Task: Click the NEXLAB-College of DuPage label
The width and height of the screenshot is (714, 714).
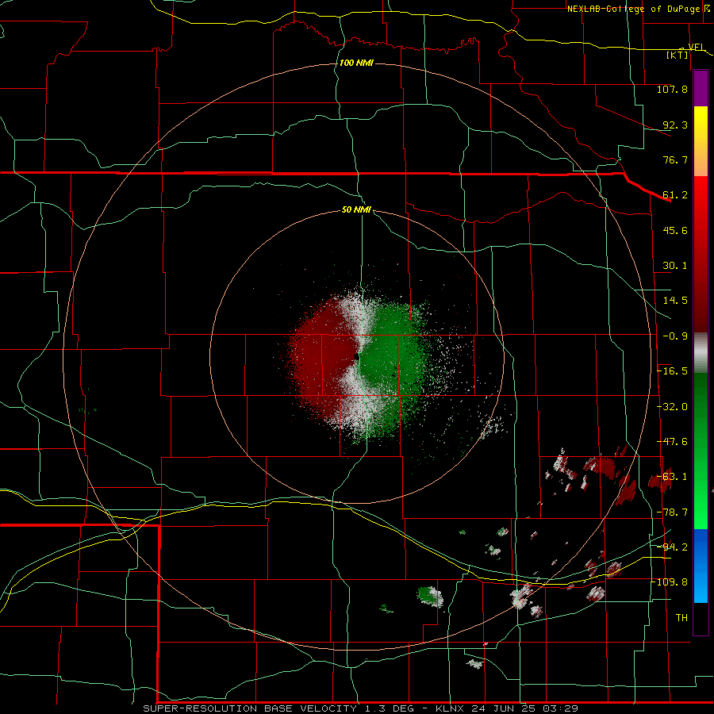Action: click(x=633, y=9)
